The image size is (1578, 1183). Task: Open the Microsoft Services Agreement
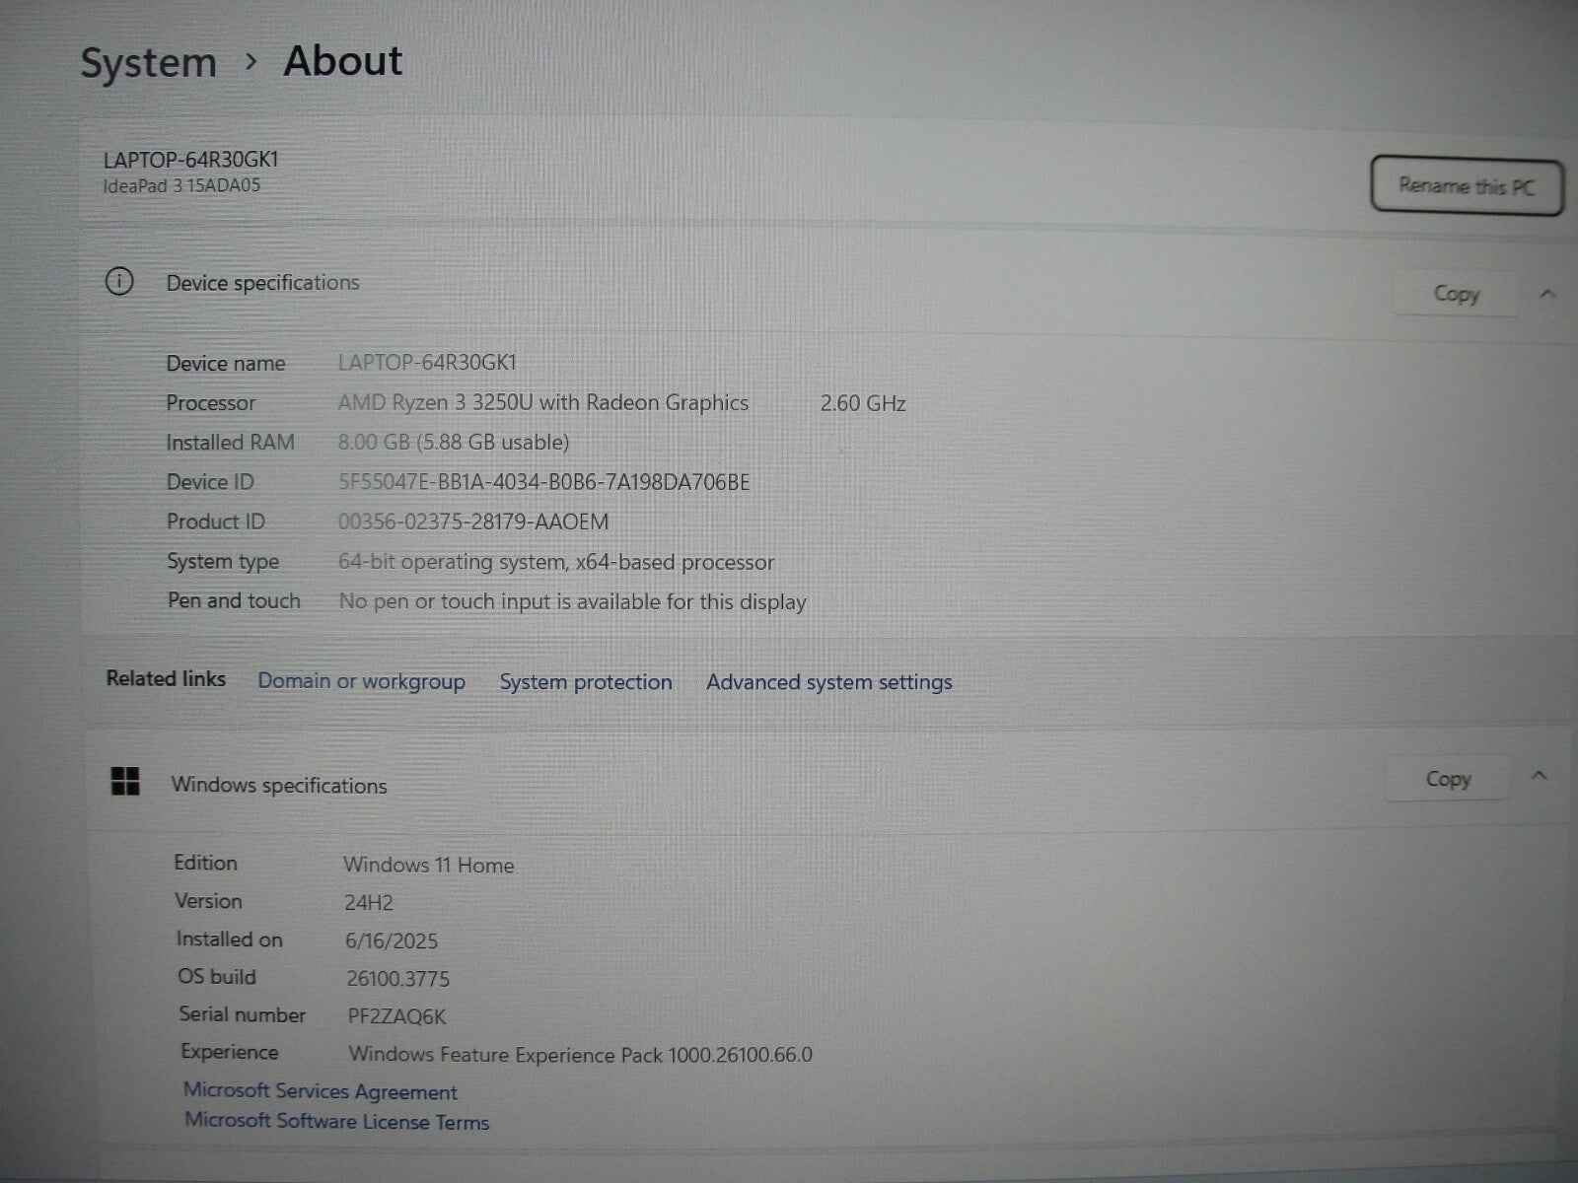(x=321, y=1091)
